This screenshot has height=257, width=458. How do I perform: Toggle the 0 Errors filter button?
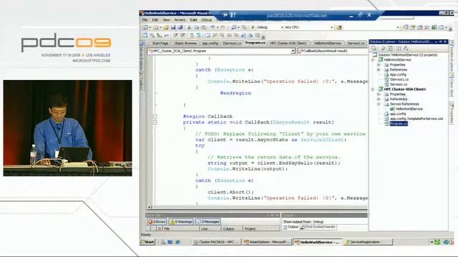(157, 222)
